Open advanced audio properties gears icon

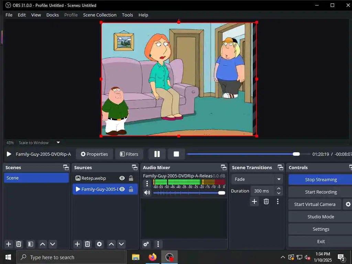tap(146, 244)
